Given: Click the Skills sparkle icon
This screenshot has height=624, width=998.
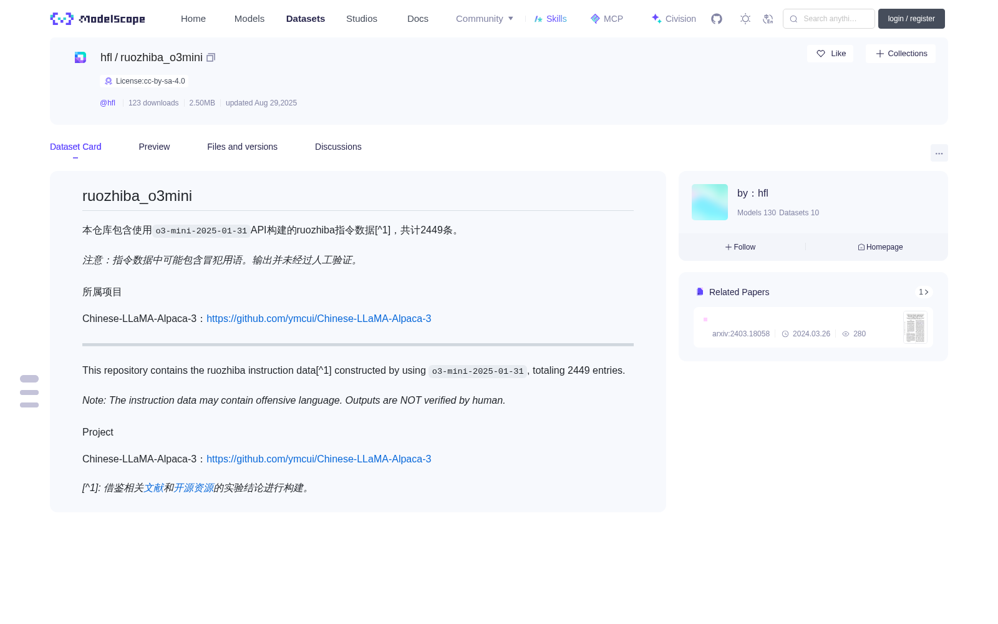Looking at the screenshot, I should pyautogui.click(x=538, y=19).
